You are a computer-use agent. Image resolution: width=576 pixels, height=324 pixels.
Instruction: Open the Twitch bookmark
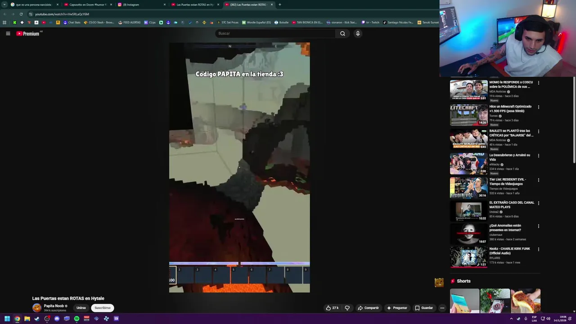[371, 22]
